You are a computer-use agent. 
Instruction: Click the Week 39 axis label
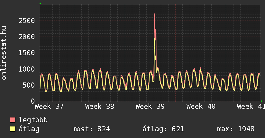point(150,107)
